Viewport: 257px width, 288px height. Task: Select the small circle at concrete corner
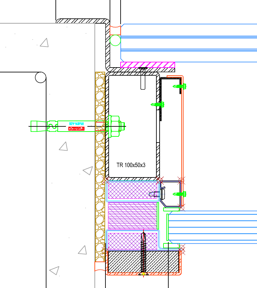click(x=41, y=78)
